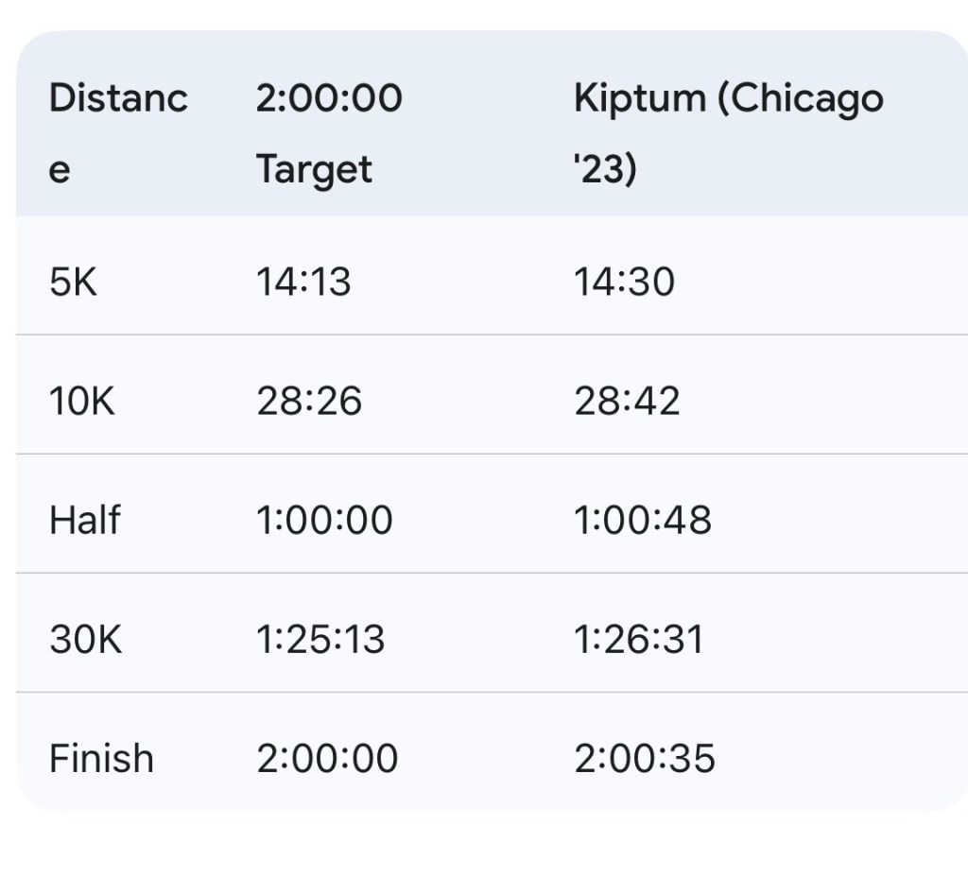968x877 pixels.
Task: Click the 2:00:00 finish target cell
Action: coord(327,759)
